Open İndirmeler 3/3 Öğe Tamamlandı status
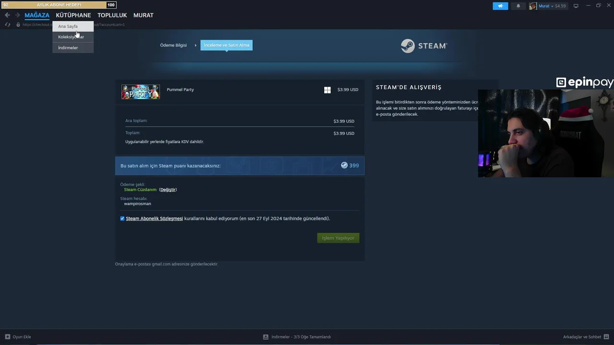614x345 pixels. [x=301, y=337]
